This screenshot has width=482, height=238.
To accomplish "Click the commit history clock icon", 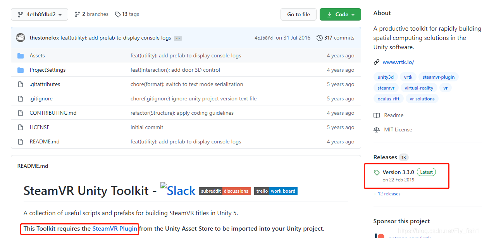I will pos(320,38).
